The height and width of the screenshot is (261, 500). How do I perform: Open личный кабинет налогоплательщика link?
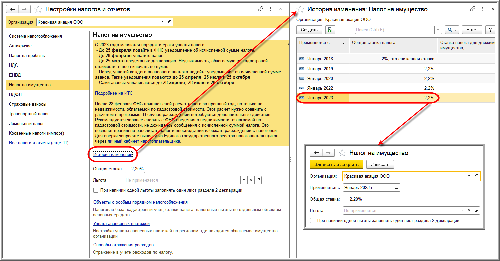[144, 141]
